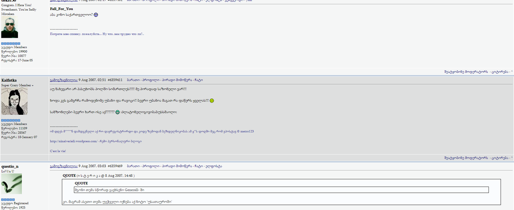Quote the first post via 'ციტირება'
Viewport: 514px width, 210px height.
click(500, 72)
